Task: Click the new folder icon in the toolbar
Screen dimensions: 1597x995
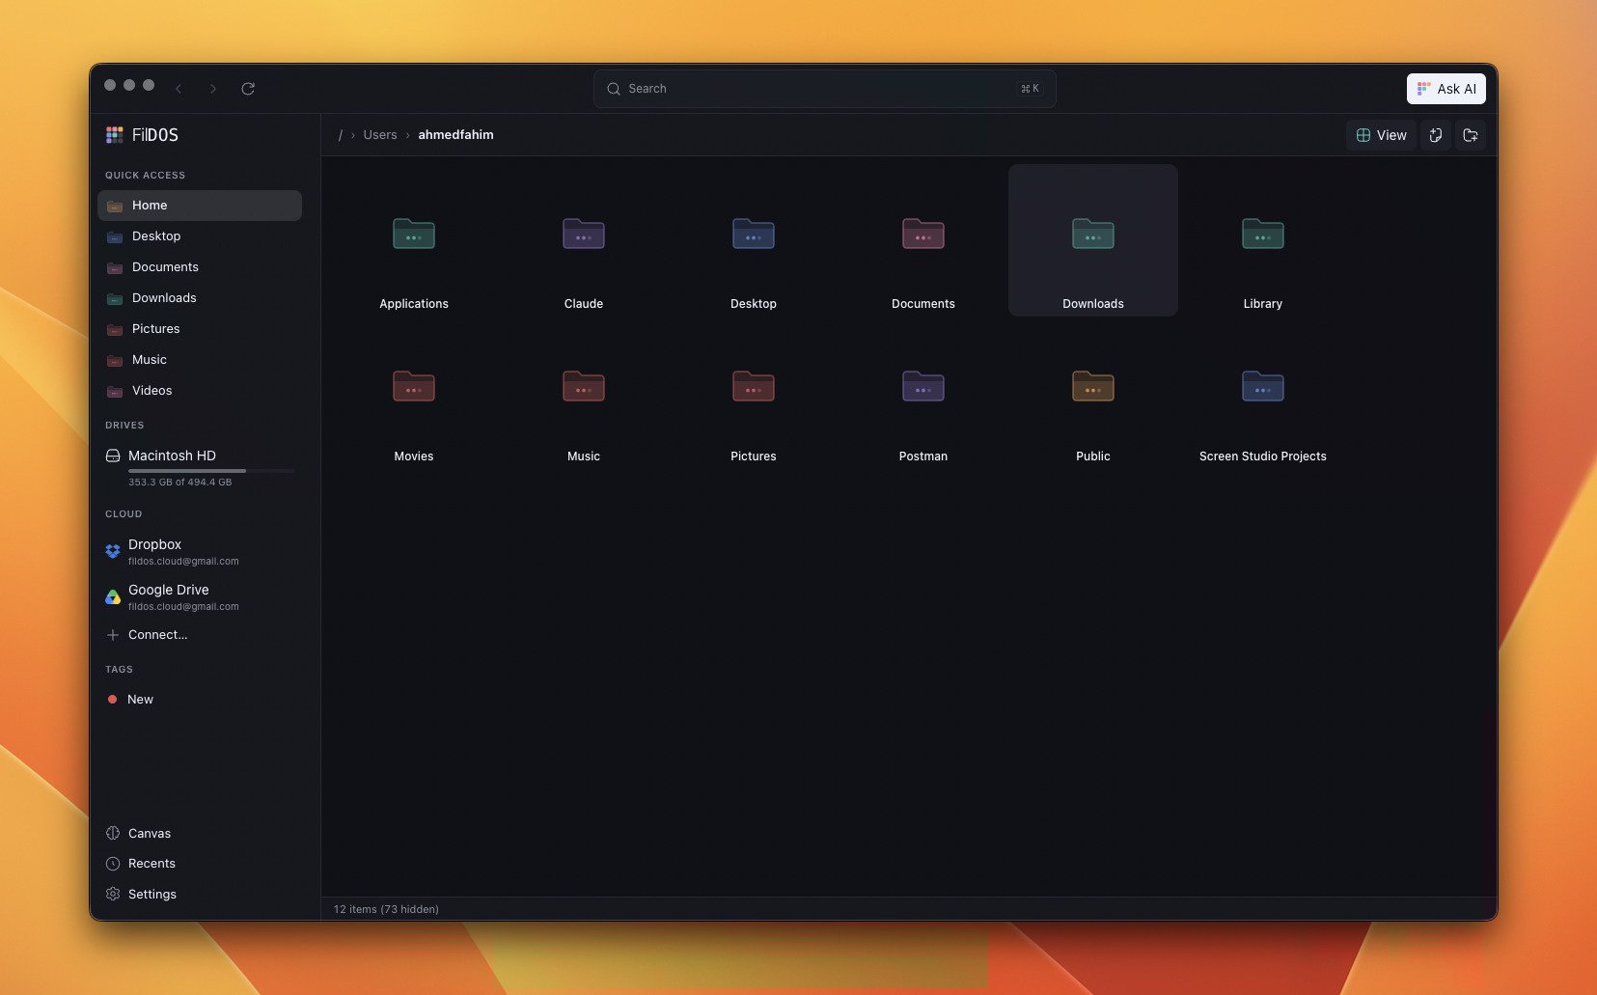Action: [x=1471, y=135]
